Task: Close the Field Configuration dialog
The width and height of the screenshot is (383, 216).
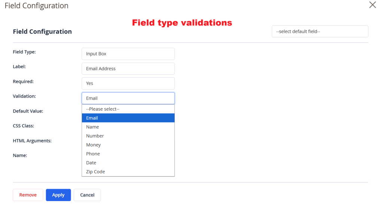Action: 372,4
